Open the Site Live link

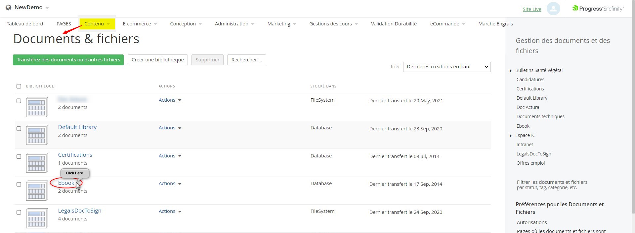coord(532,9)
